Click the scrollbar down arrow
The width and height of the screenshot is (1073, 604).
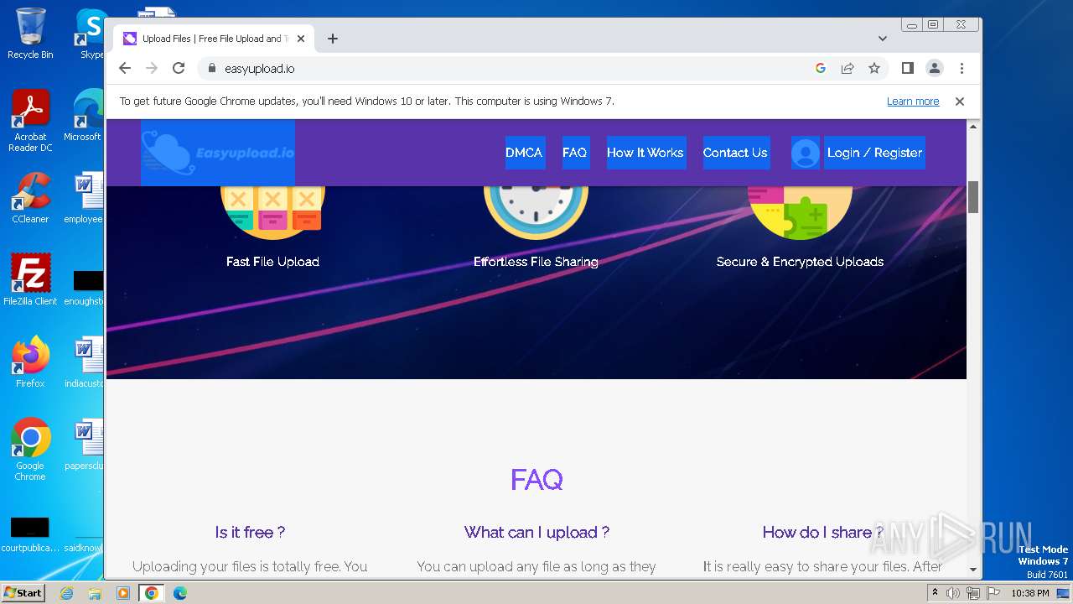click(973, 570)
